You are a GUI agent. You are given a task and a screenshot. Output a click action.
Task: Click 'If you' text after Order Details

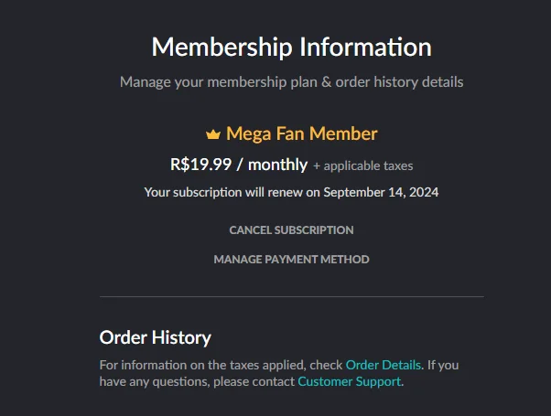click(443, 365)
